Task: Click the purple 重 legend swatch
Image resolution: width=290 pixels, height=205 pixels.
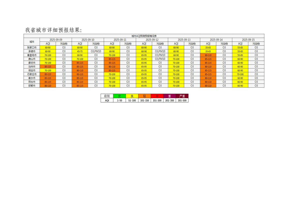Action: coord(170,96)
